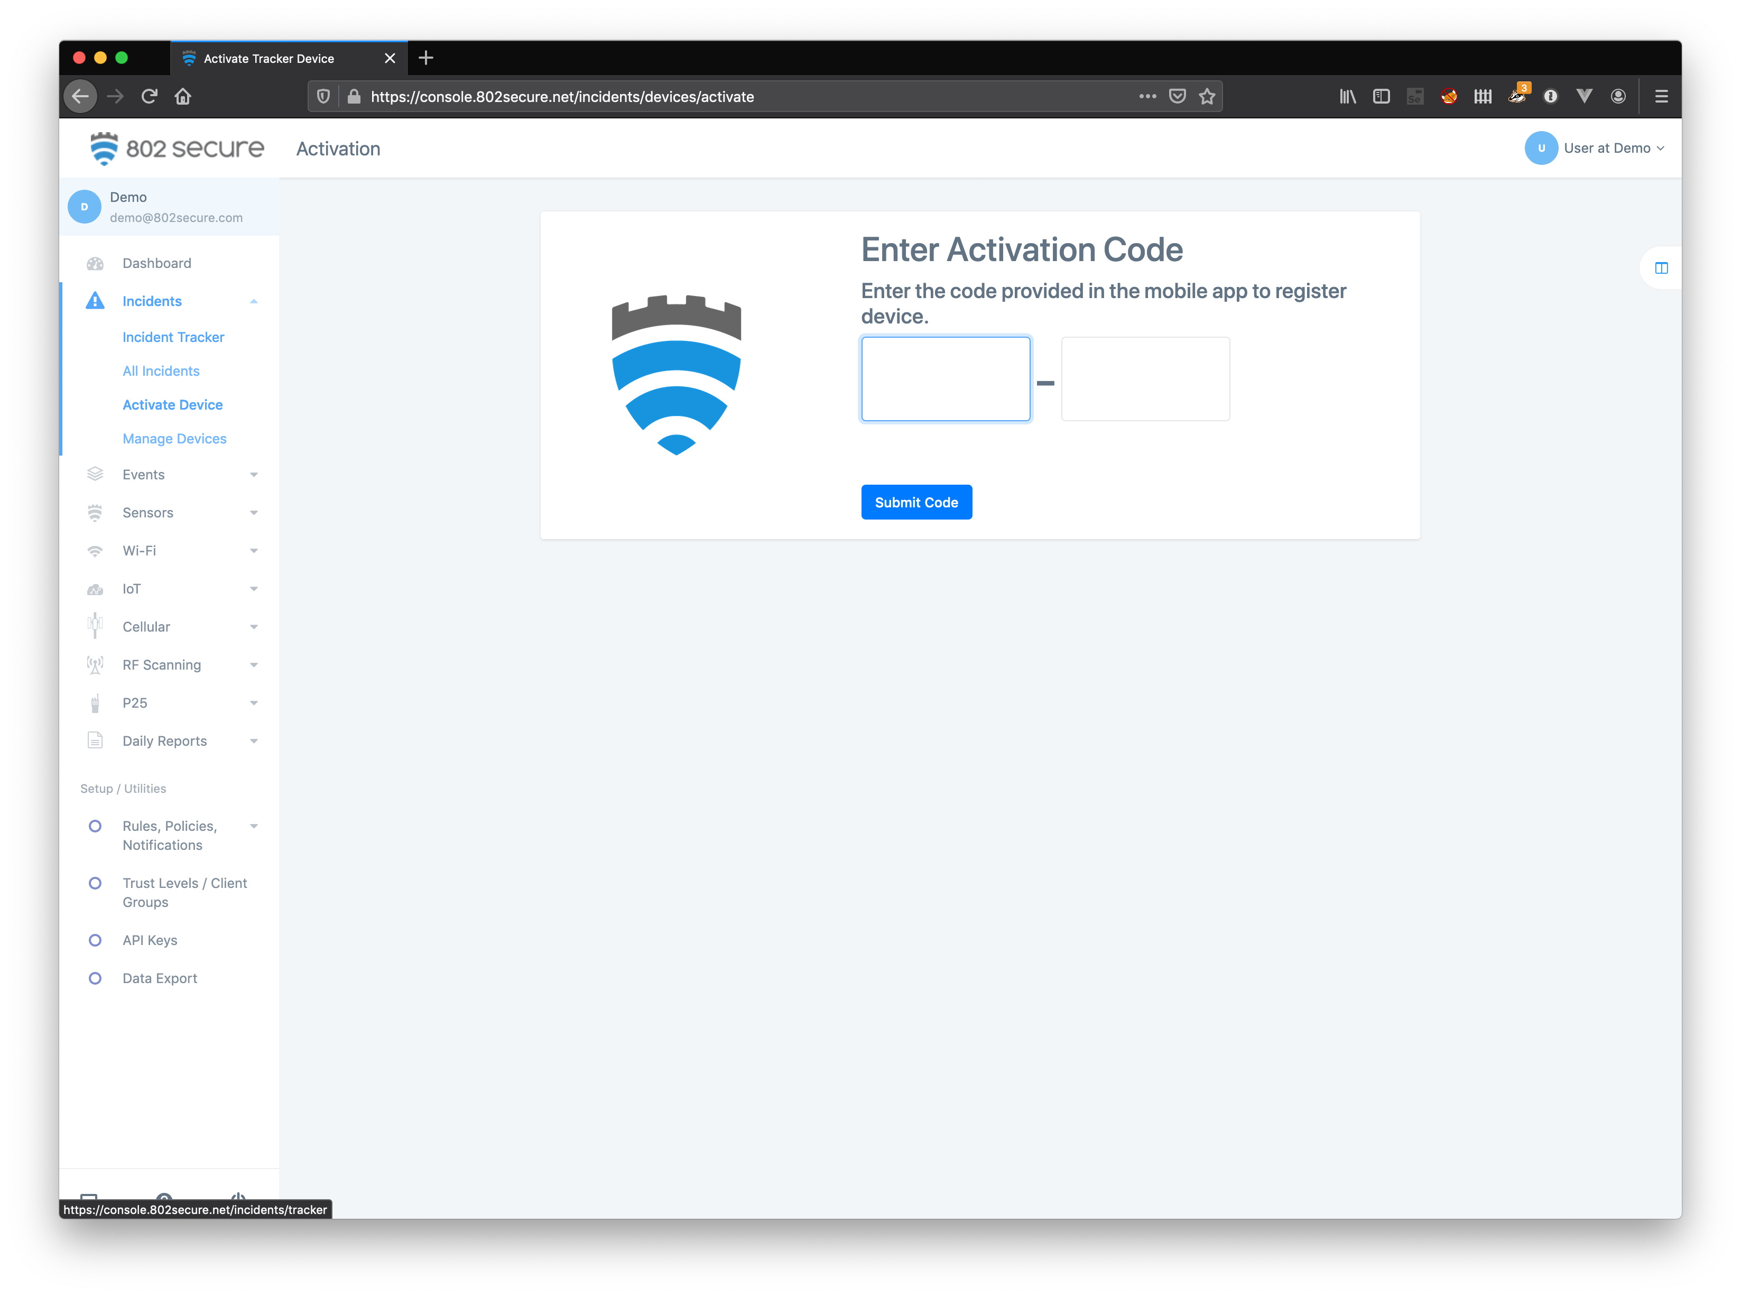This screenshot has width=1741, height=1297.
Task: Open Manage Devices submenu item
Action: (174, 439)
